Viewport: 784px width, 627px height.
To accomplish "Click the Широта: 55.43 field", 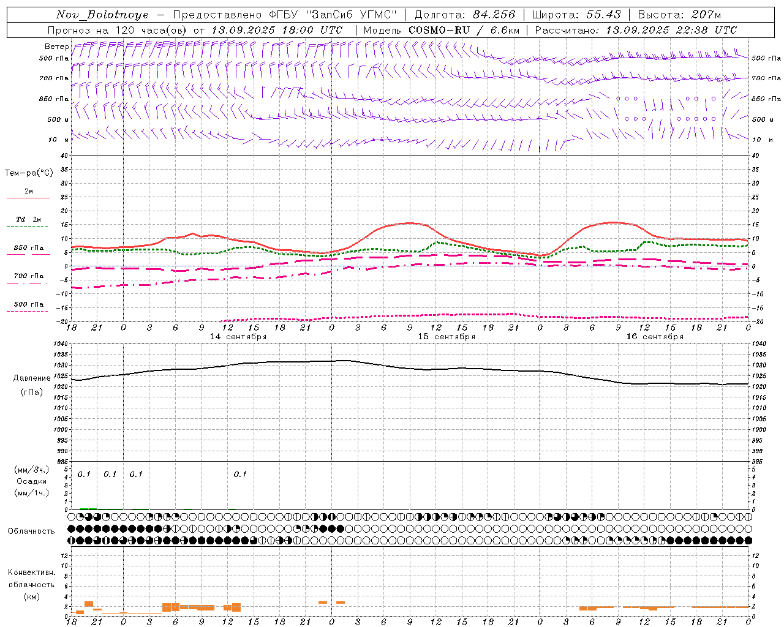I will coord(576,15).
